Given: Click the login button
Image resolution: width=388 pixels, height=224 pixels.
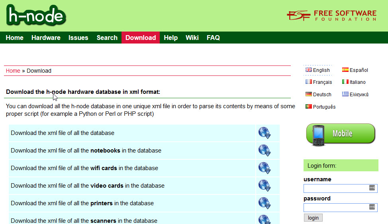Looking at the screenshot, I should (313, 218).
